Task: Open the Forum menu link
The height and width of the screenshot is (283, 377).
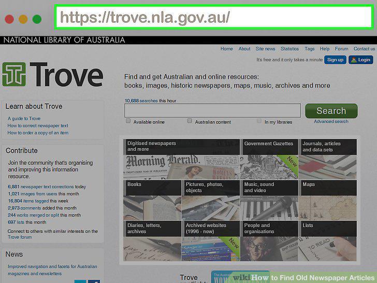Action: coord(341,49)
